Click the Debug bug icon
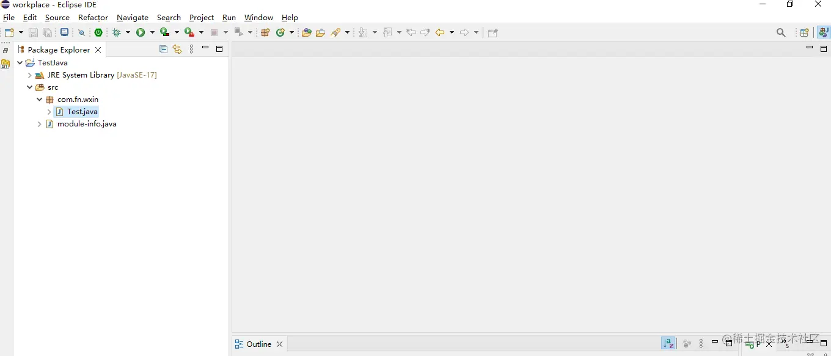 tap(117, 32)
